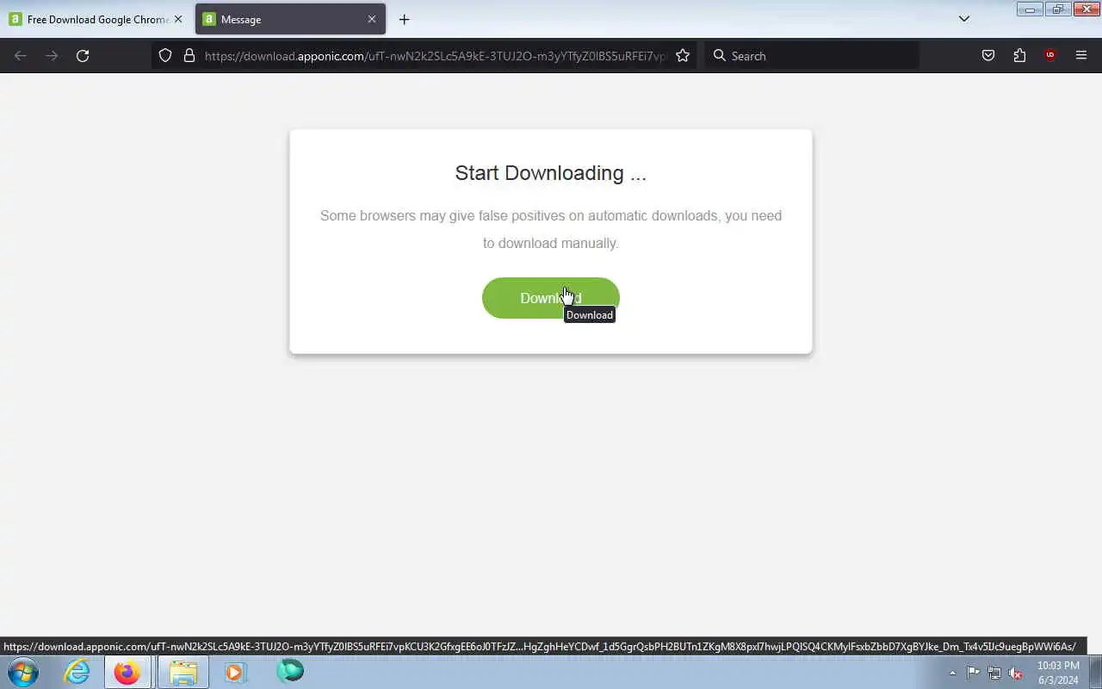Click the false positives notice text

pyautogui.click(x=551, y=229)
